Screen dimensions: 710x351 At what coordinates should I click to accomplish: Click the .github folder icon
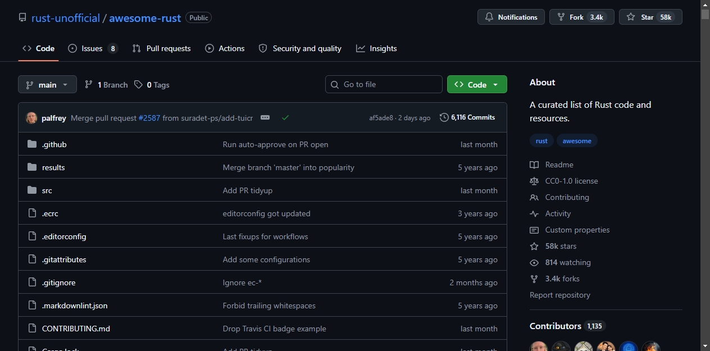pos(32,144)
